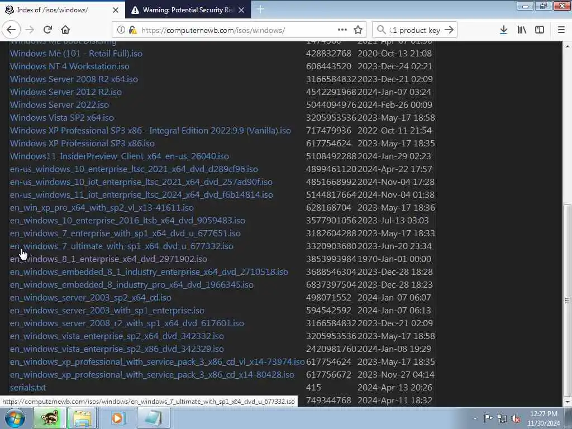Open the Library menu

point(522,30)
